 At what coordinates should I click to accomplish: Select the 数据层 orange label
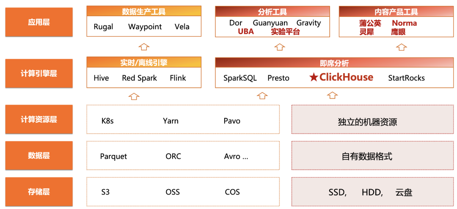(39, 156)
